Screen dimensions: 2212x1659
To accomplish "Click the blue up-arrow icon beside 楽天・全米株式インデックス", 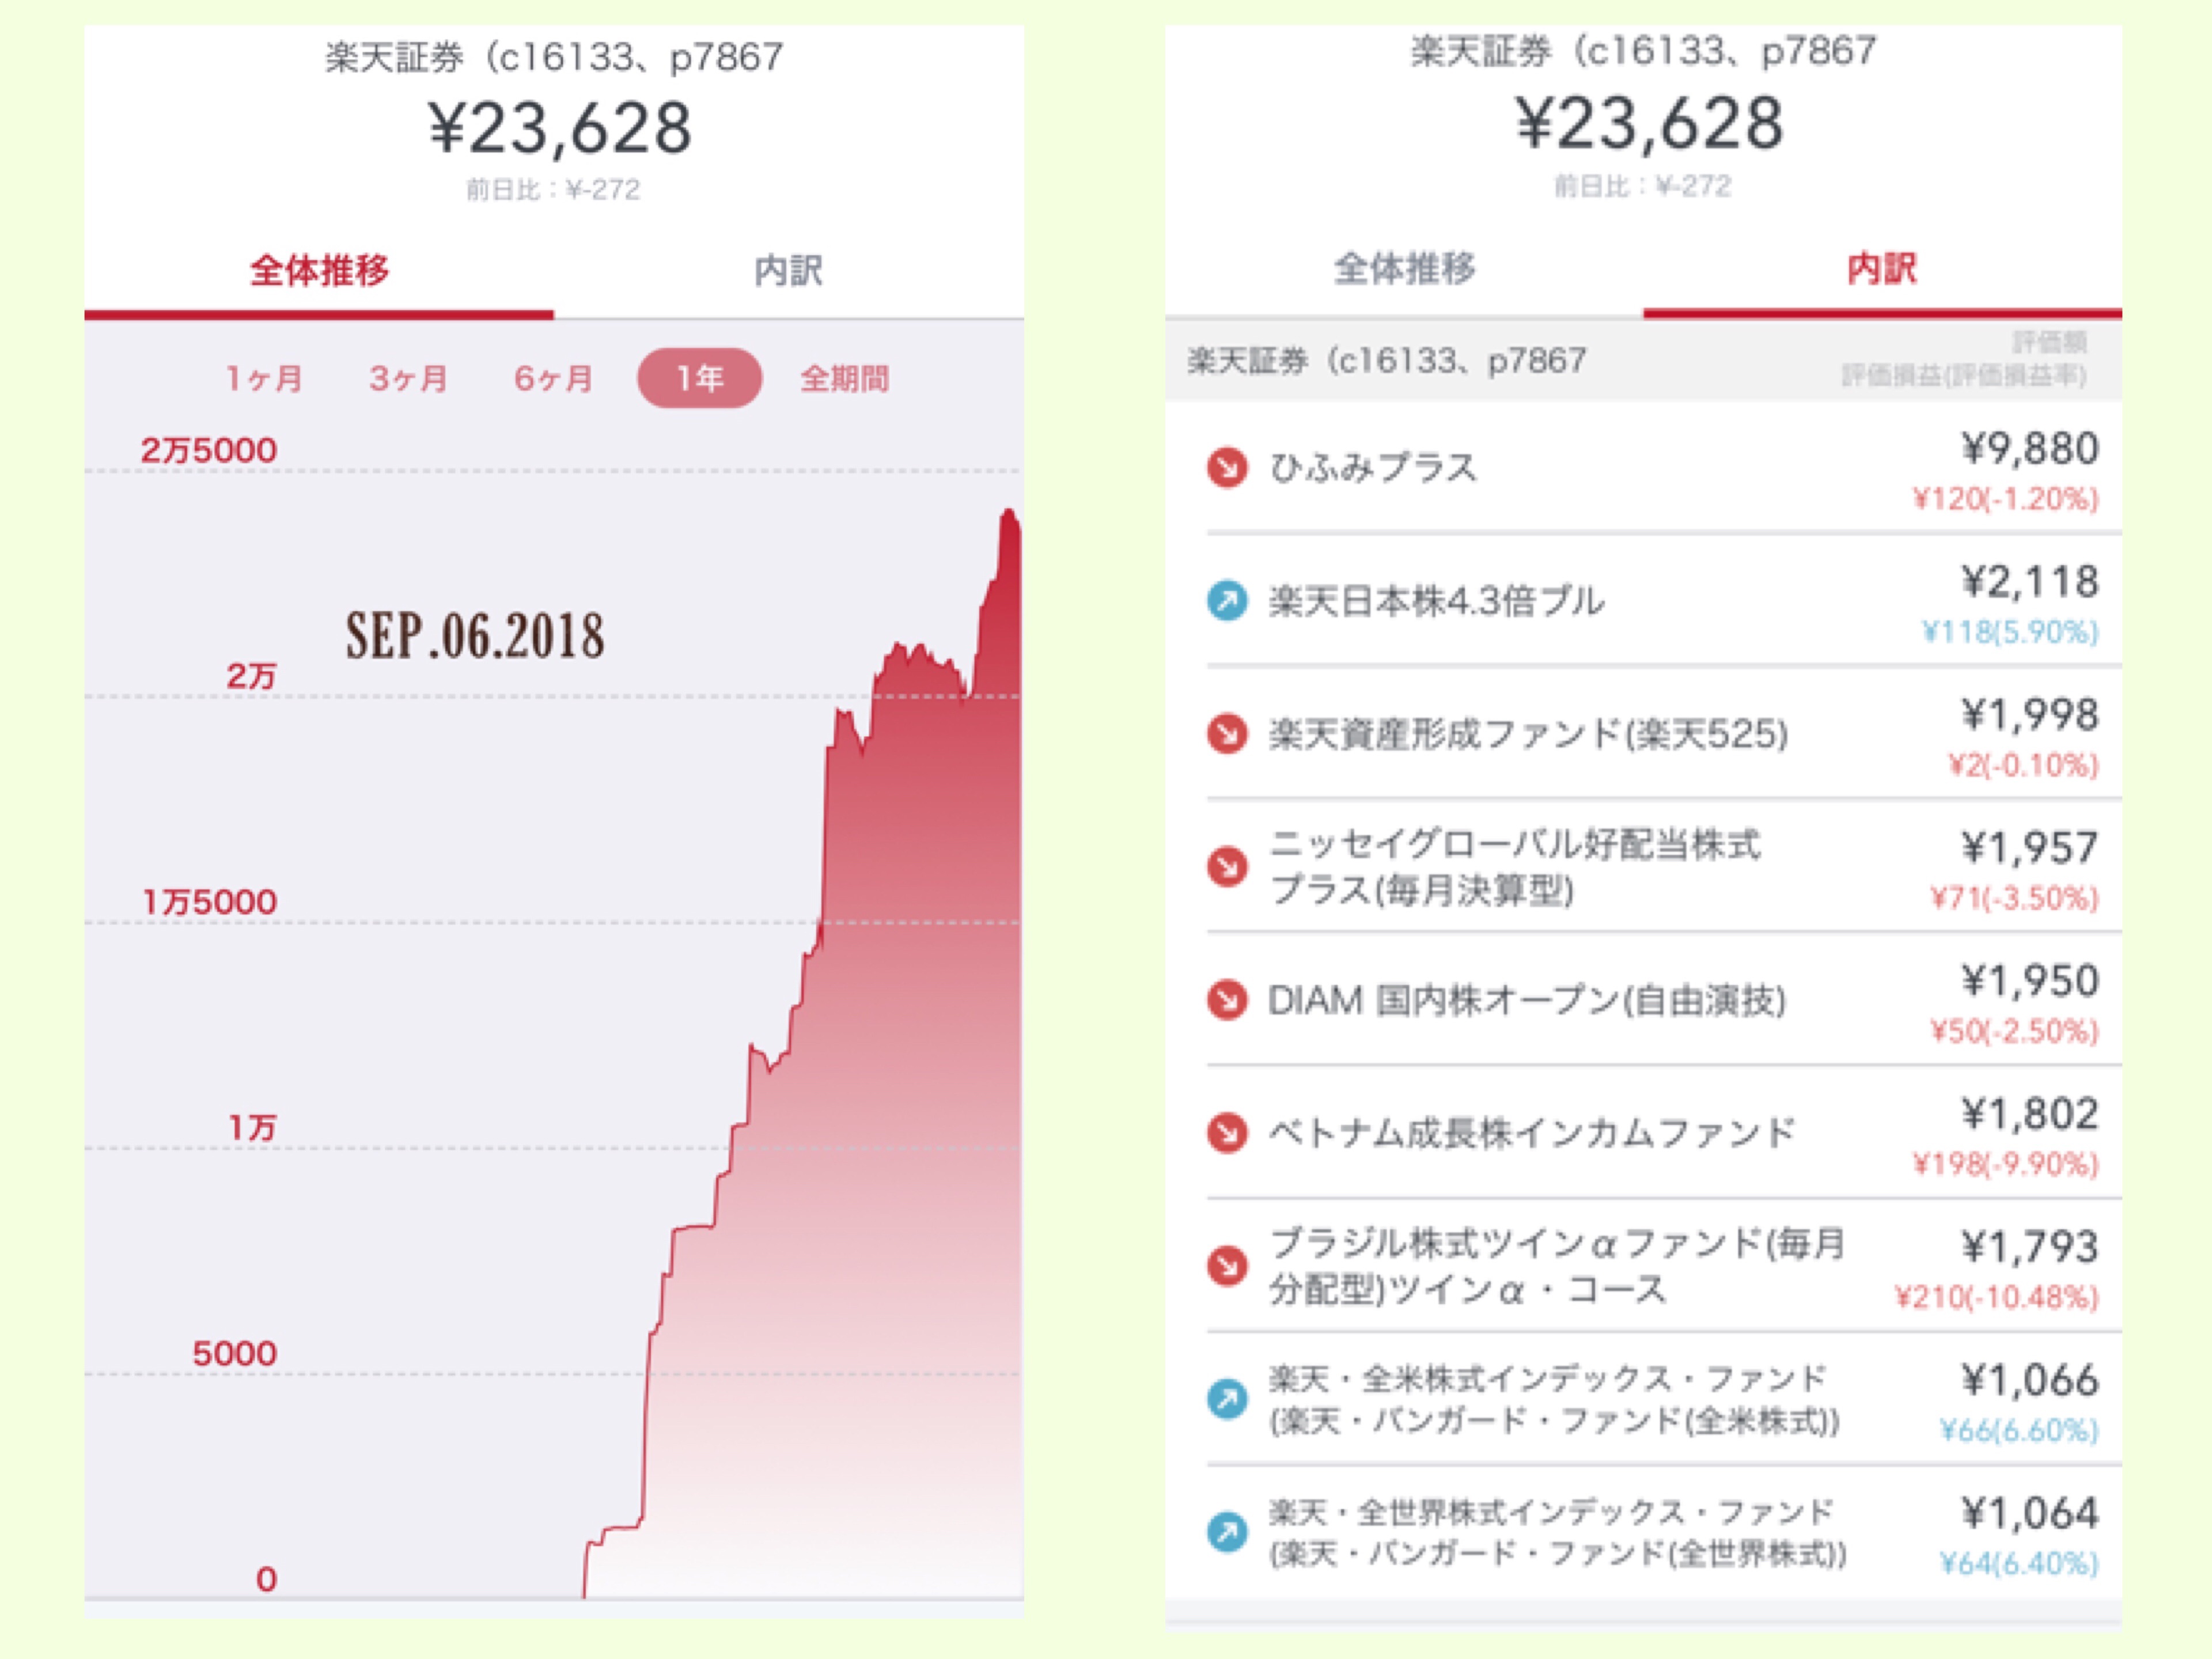I will (1227, 1398).
